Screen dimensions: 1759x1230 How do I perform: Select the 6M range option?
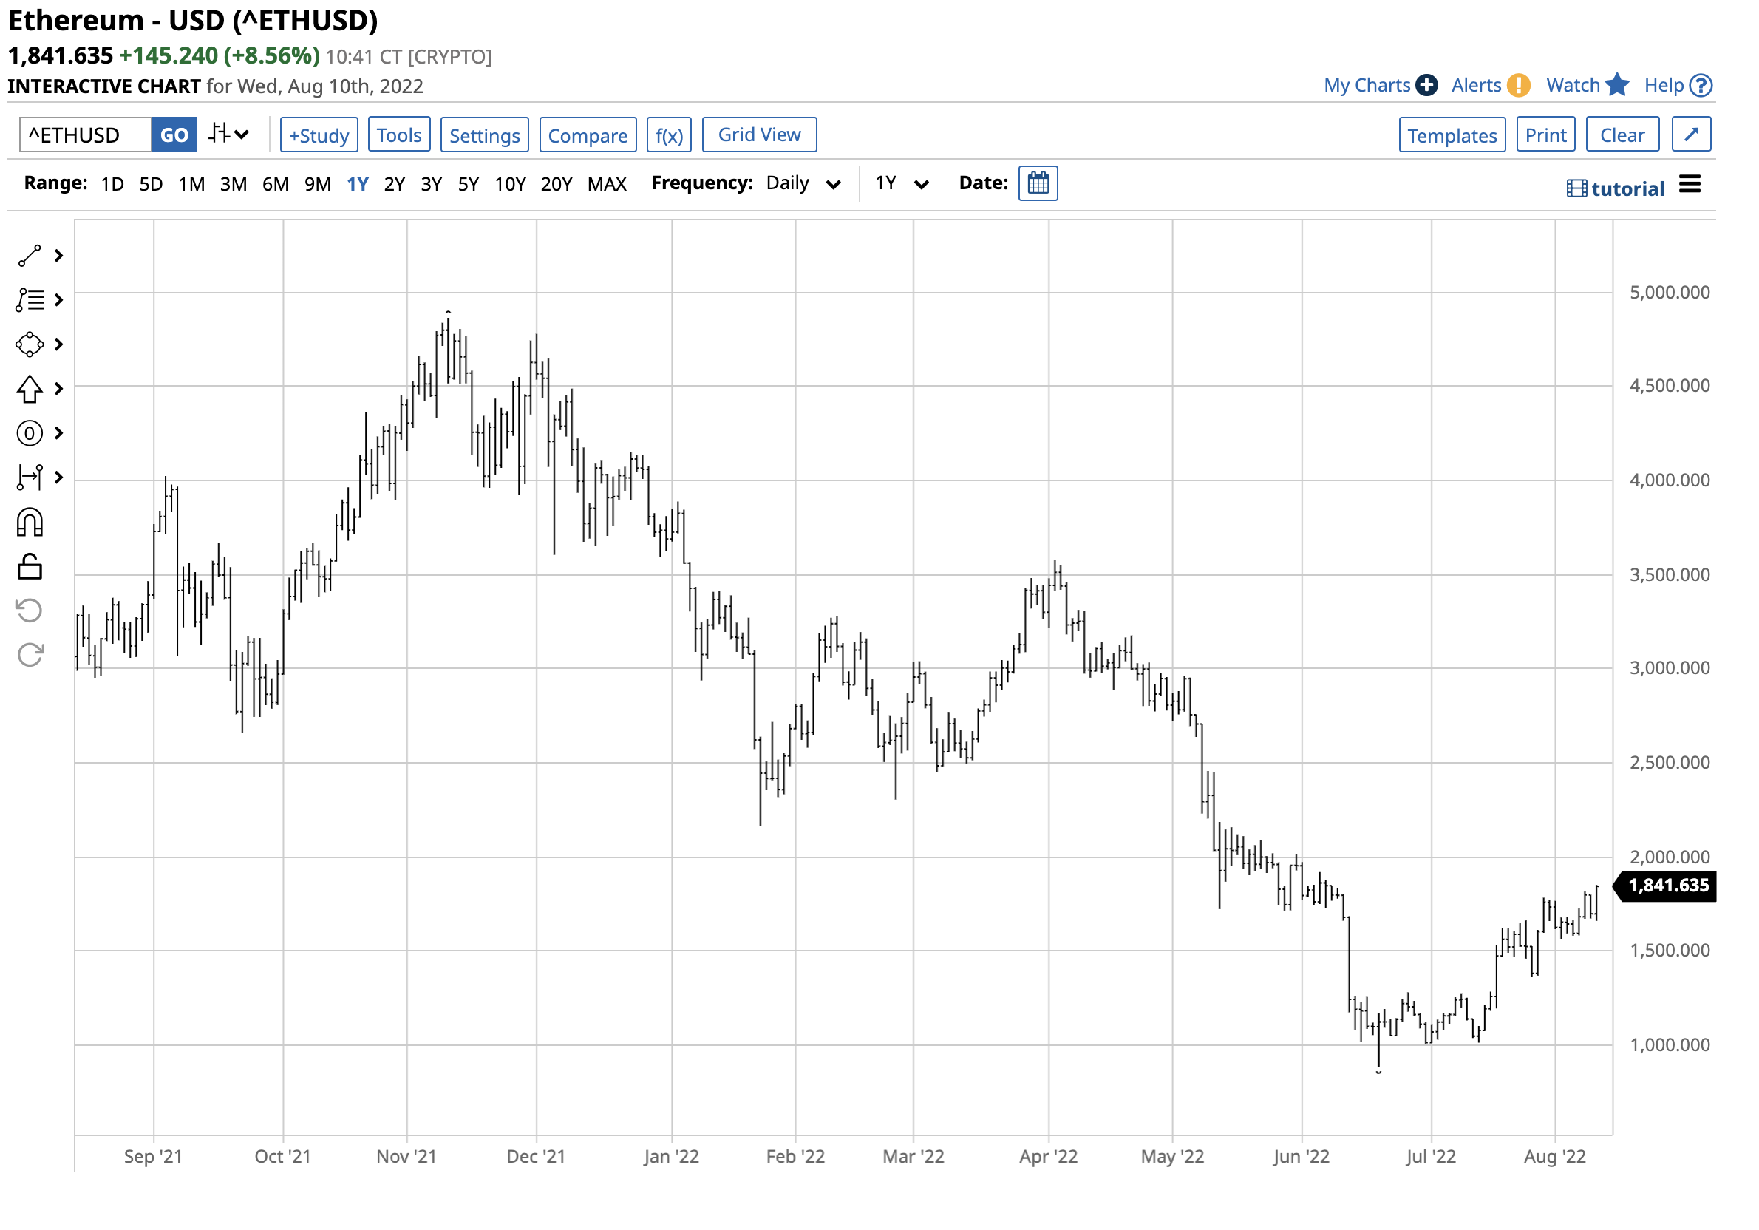tap(275, 185)
